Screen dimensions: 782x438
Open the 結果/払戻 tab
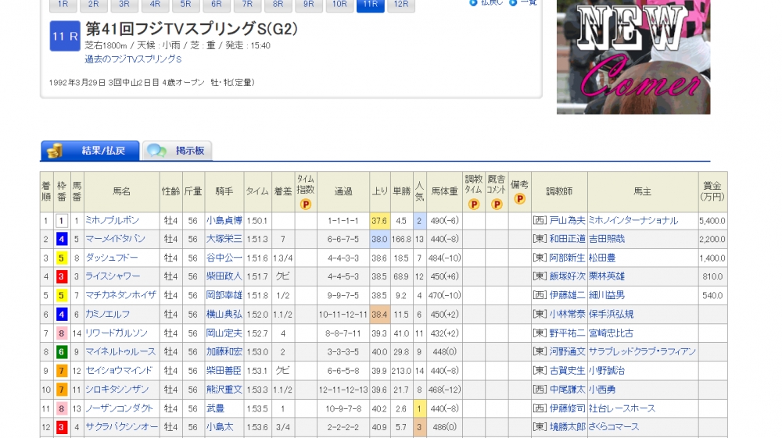[90, 151]
